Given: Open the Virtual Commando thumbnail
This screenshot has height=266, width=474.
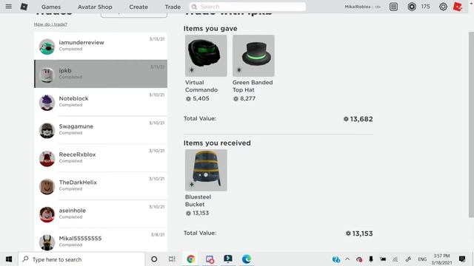Looking at the screenshot, I should pyautogui.click(x=206, y=55).
